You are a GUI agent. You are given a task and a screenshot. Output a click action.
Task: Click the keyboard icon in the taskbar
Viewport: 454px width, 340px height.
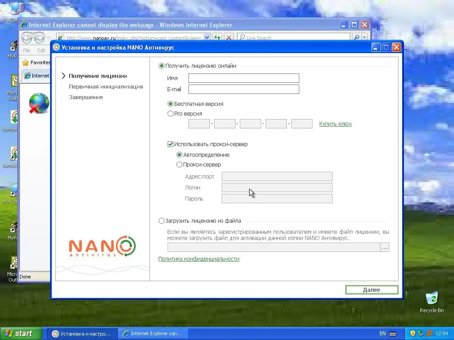click(x=393, y=334)
